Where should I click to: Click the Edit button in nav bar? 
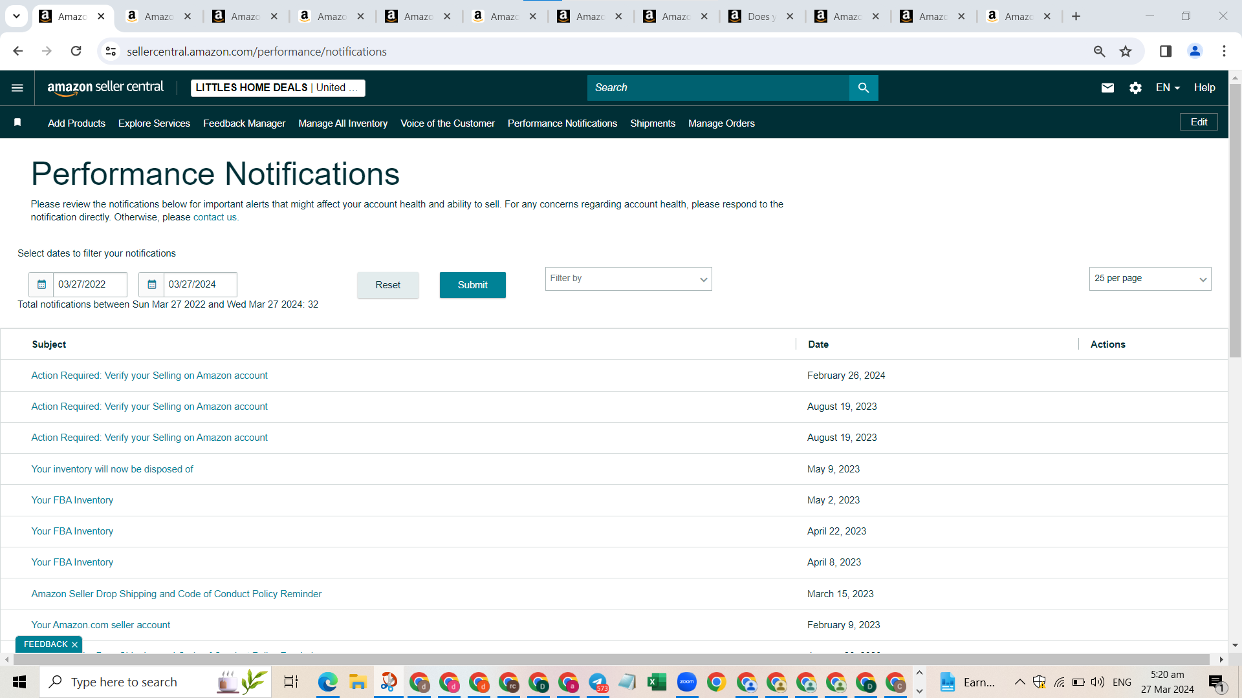click(1199, 122)
